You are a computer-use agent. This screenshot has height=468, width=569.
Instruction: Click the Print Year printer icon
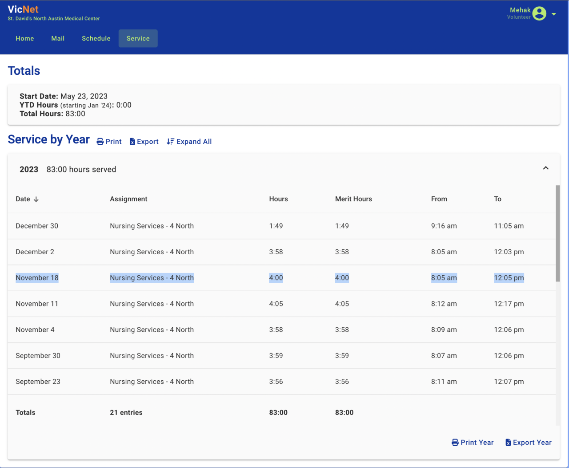455,443
